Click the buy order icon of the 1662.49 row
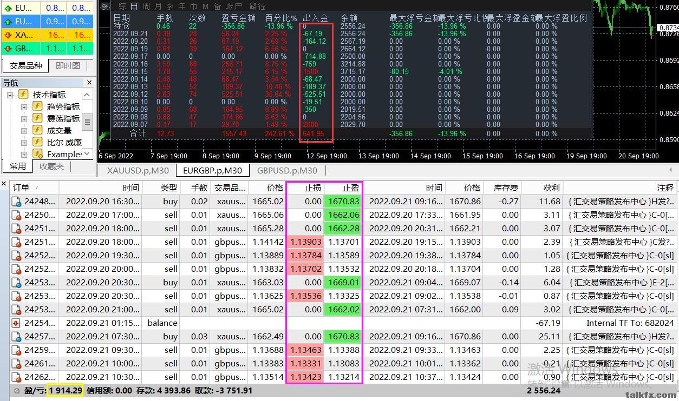 (17, 337)
